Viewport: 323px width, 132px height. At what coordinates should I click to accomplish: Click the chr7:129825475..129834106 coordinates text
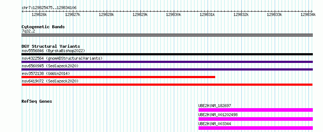tap(49, 8)
